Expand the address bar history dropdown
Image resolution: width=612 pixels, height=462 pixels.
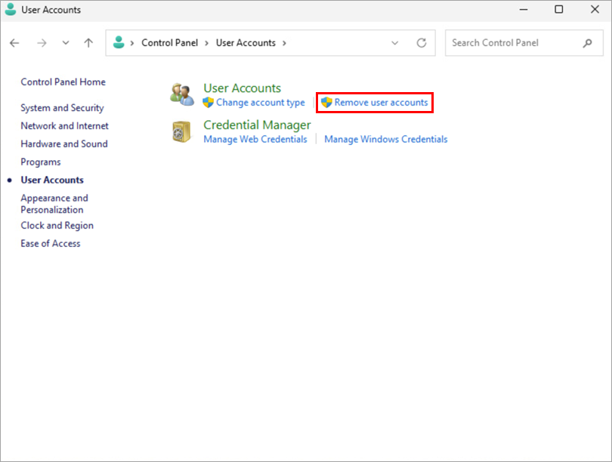(x=394, y=43)
